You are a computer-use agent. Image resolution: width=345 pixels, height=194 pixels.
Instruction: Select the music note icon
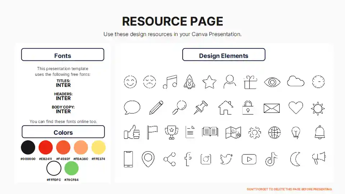tap(170, 82)
